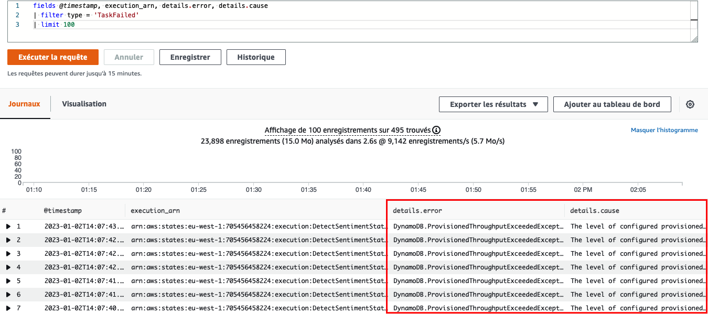The height and width of the screenshot is (314, 708).
Task: Grab the query editor resize handle corner
Action: pyautogui.click(x=694, y=39)
